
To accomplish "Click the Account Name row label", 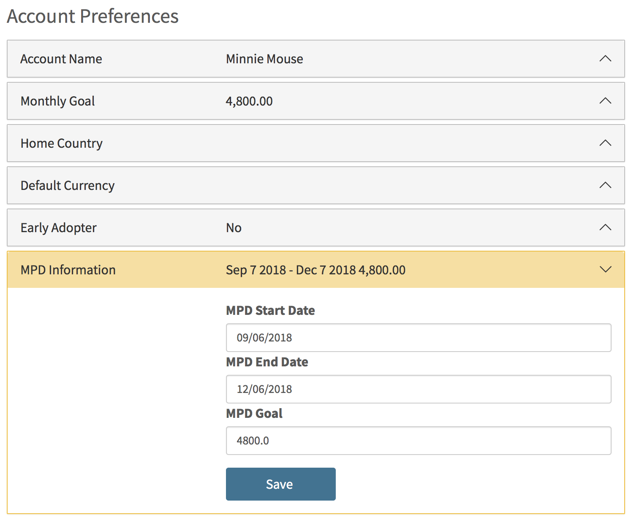I will pos(61,59).
